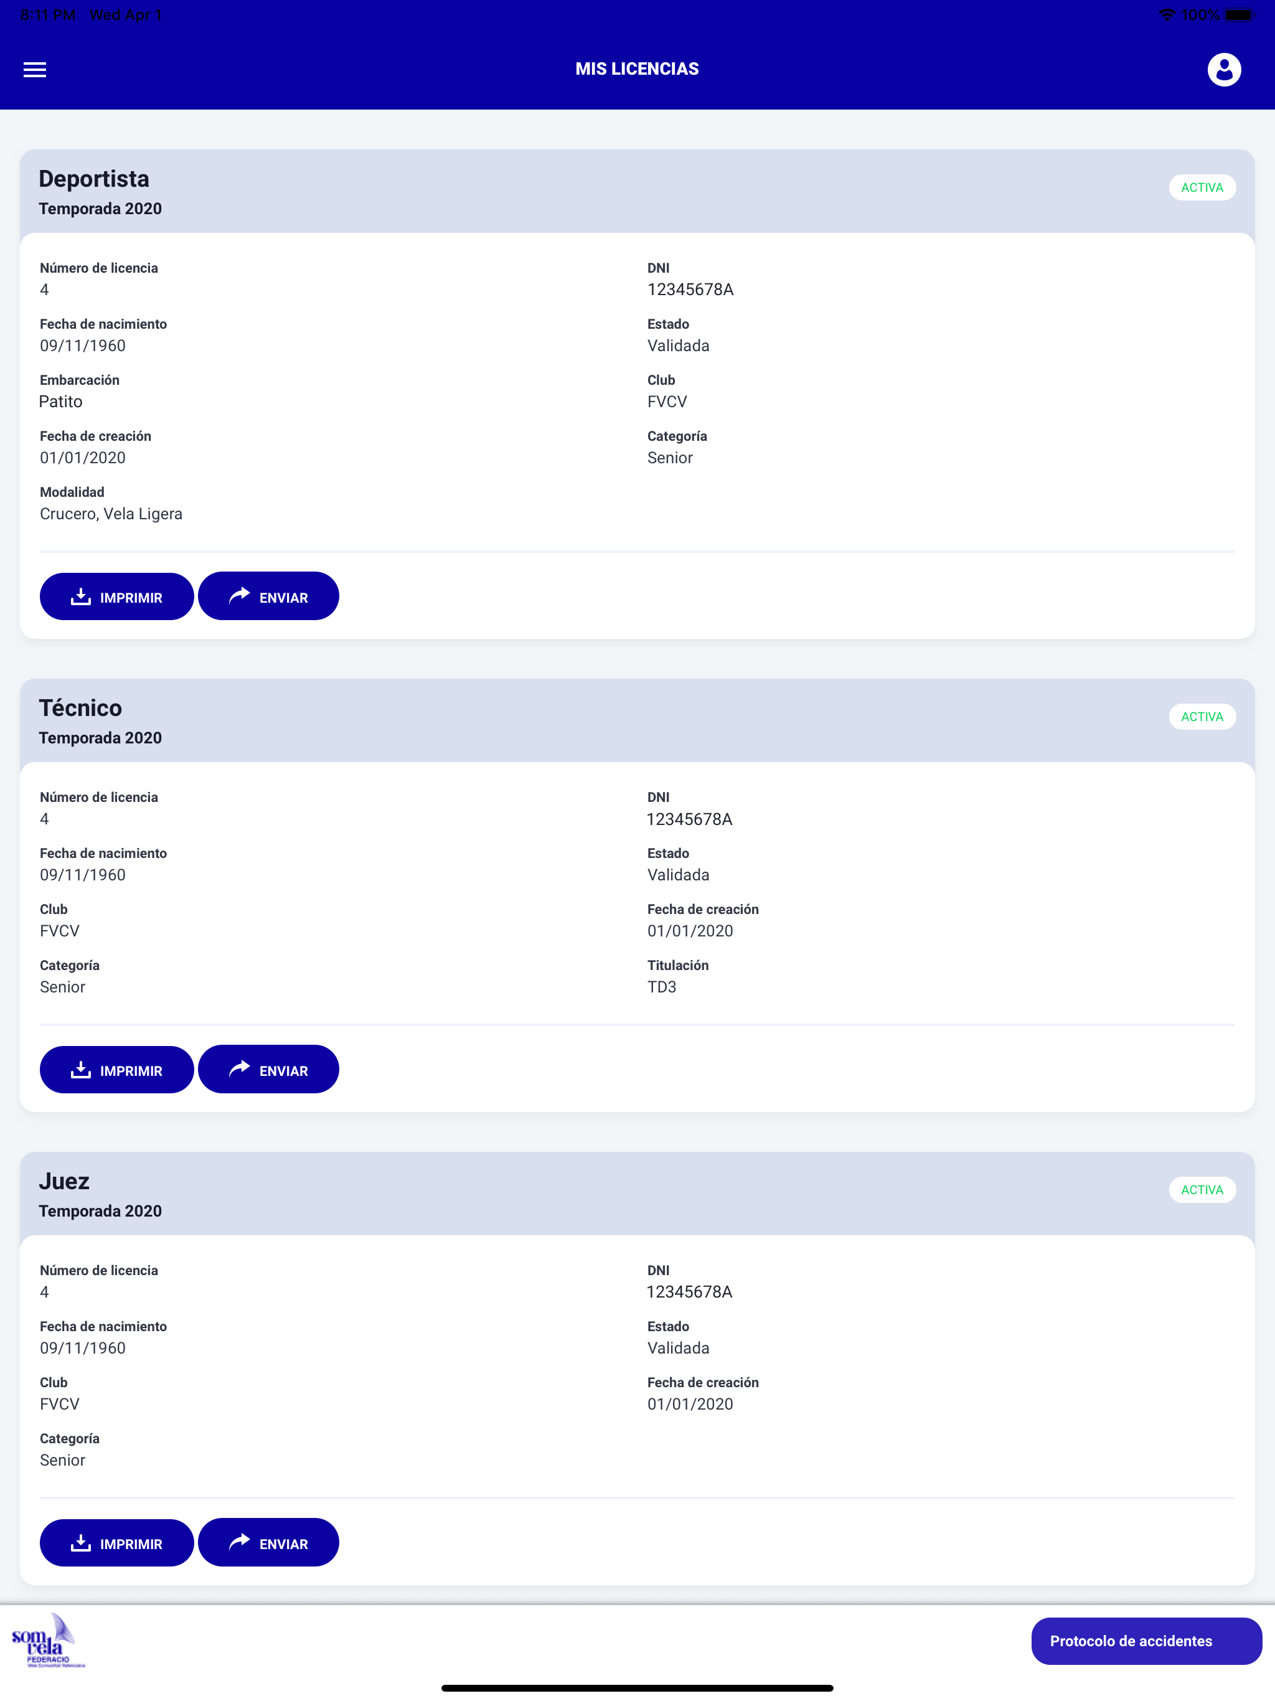Click ENVIAR on the Juez license

(x=268, y=1543)
